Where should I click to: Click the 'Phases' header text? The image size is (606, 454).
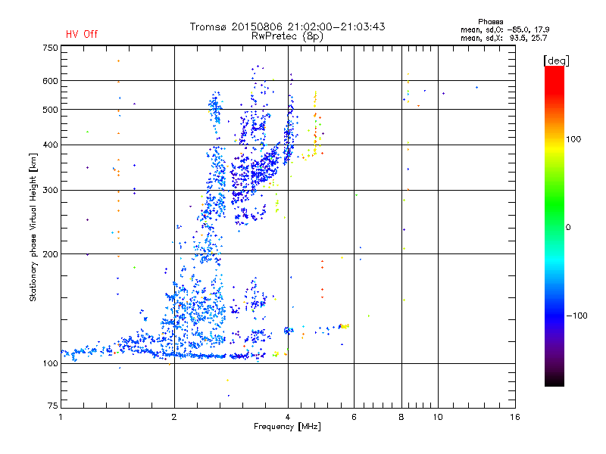pyautogui.click(x=490, y=22)
